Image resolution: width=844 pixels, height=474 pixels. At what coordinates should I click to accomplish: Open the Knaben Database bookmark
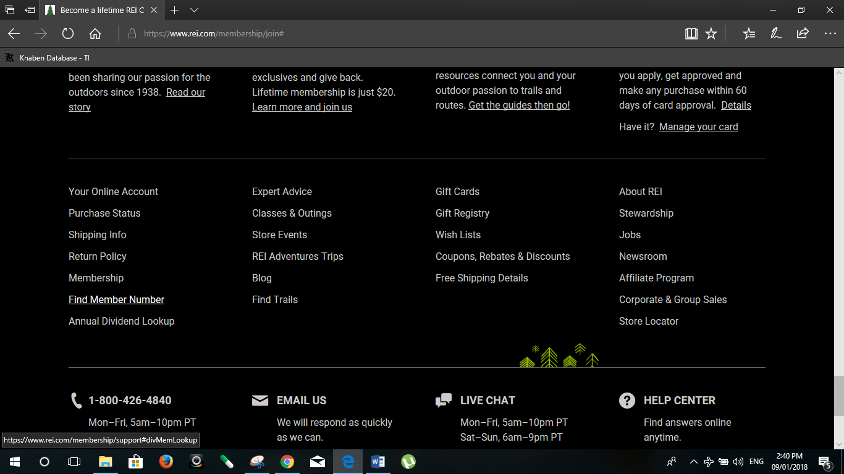48,57
